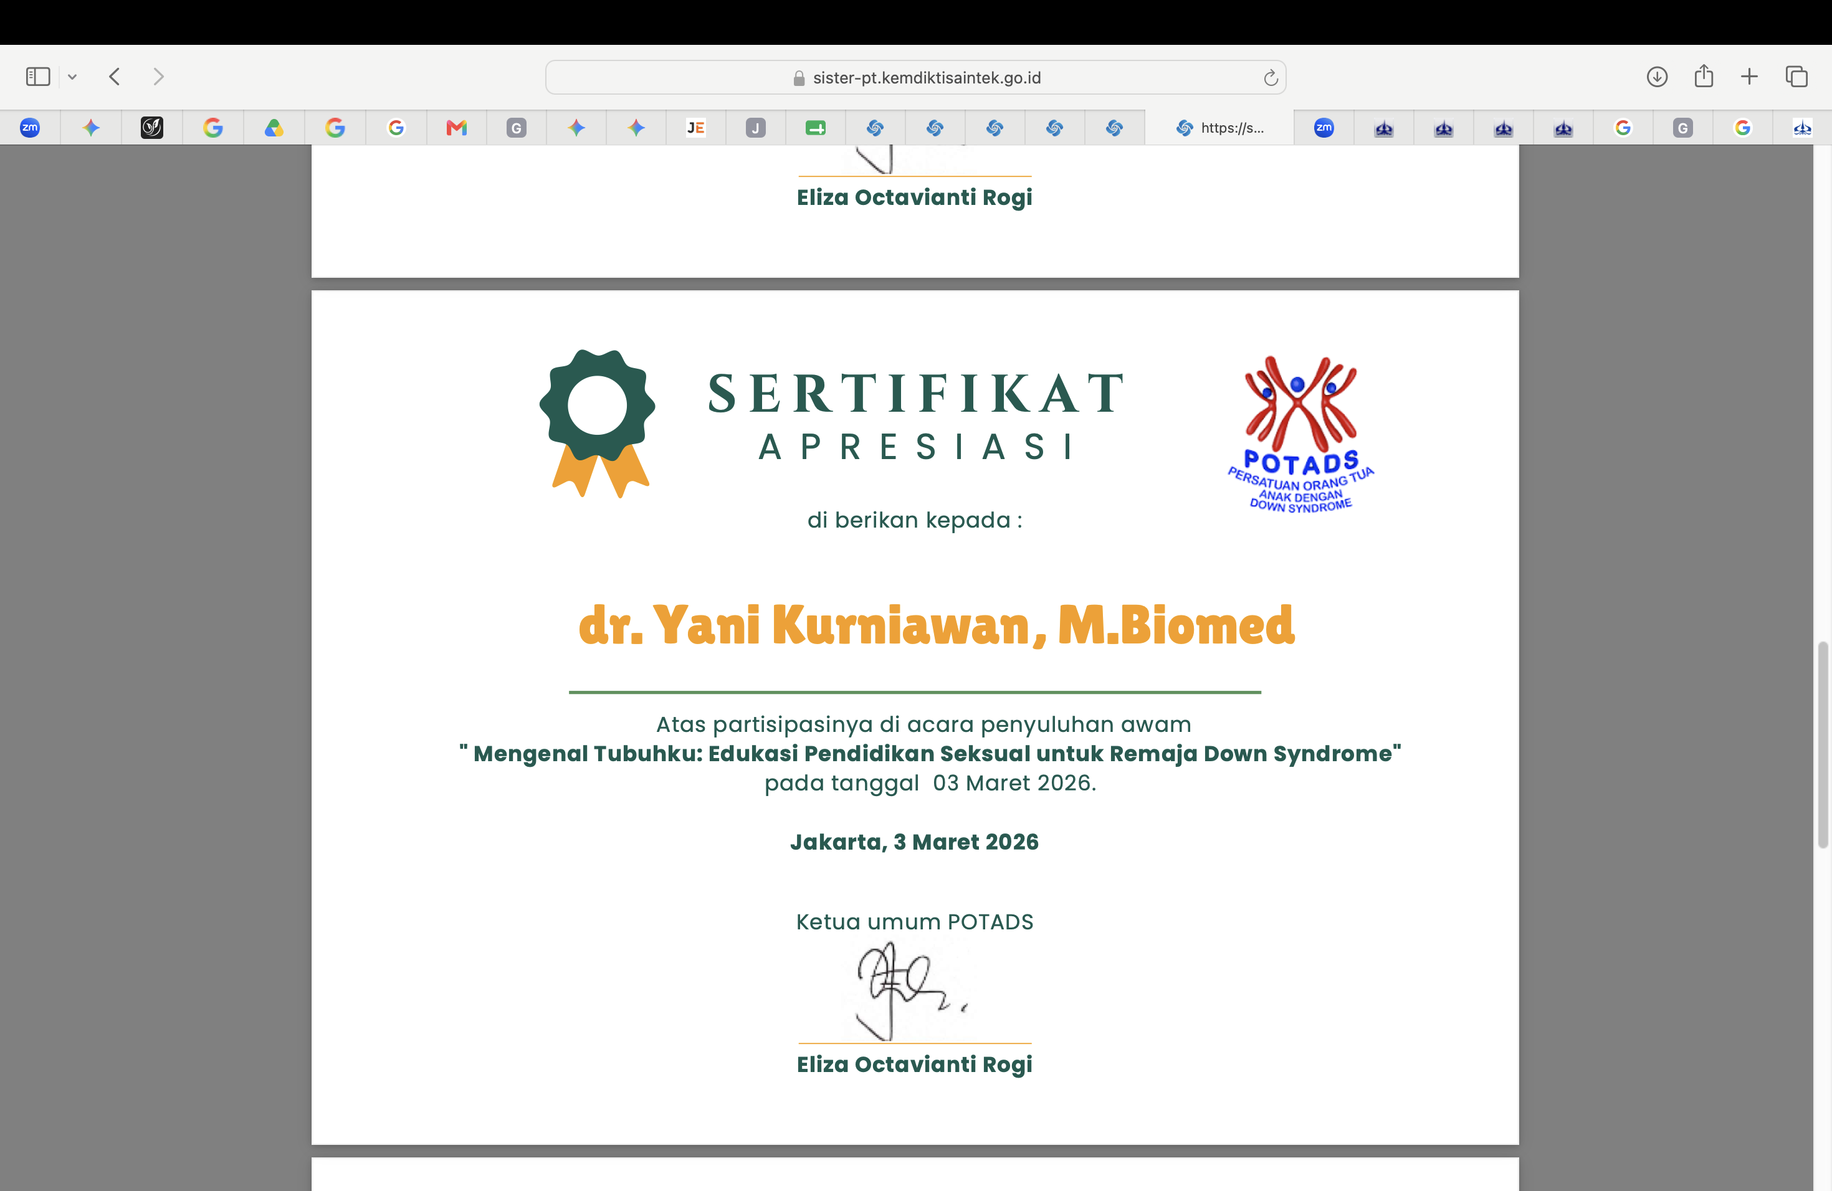Viewport: 1832px width, 1191px height.
Task: Click 'pada tanggal 03 Maret 2026.' text
Action: tap(930, 783)
